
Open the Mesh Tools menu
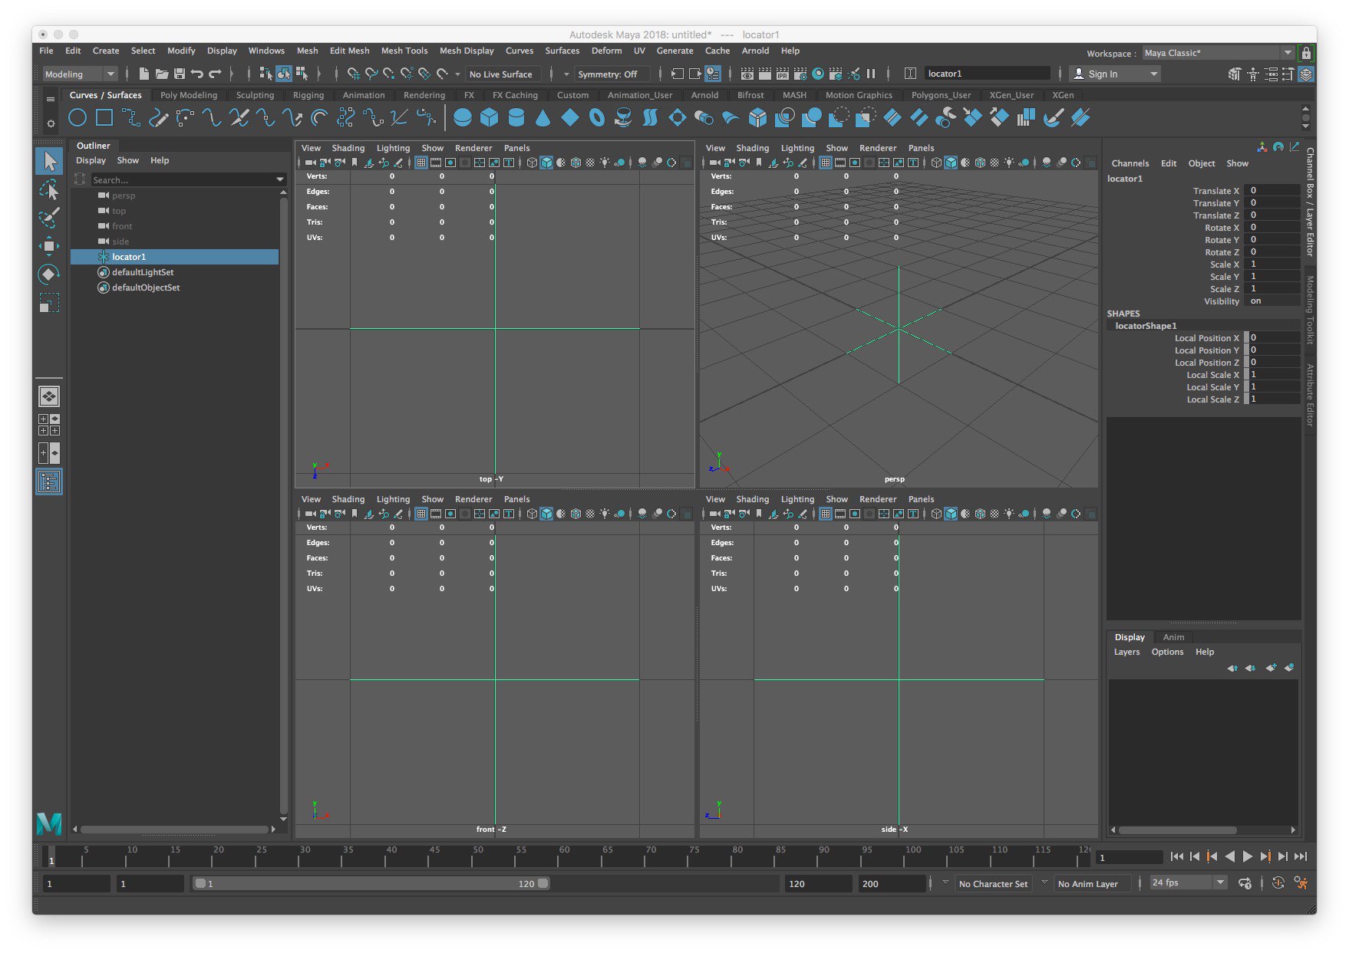click(404, 51)
